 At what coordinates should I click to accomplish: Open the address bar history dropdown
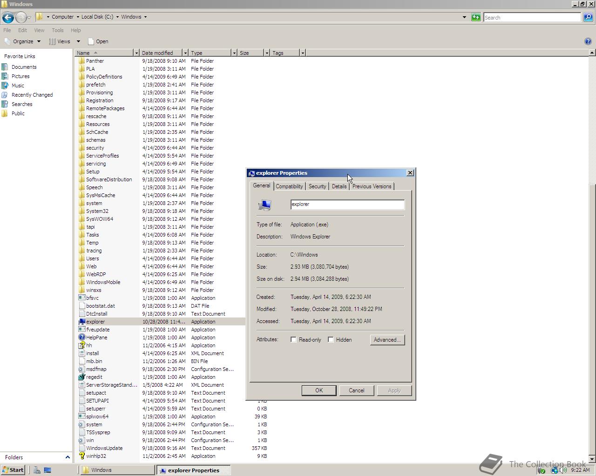(x=464, y=17)
